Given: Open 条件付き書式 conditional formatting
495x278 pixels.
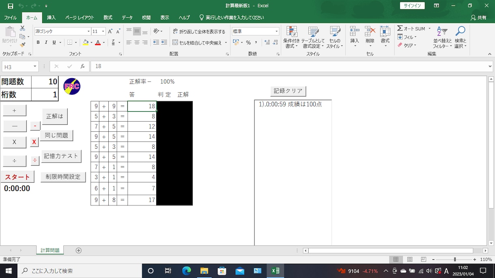Looking at the screenshot, I should [x=291, y=37].
